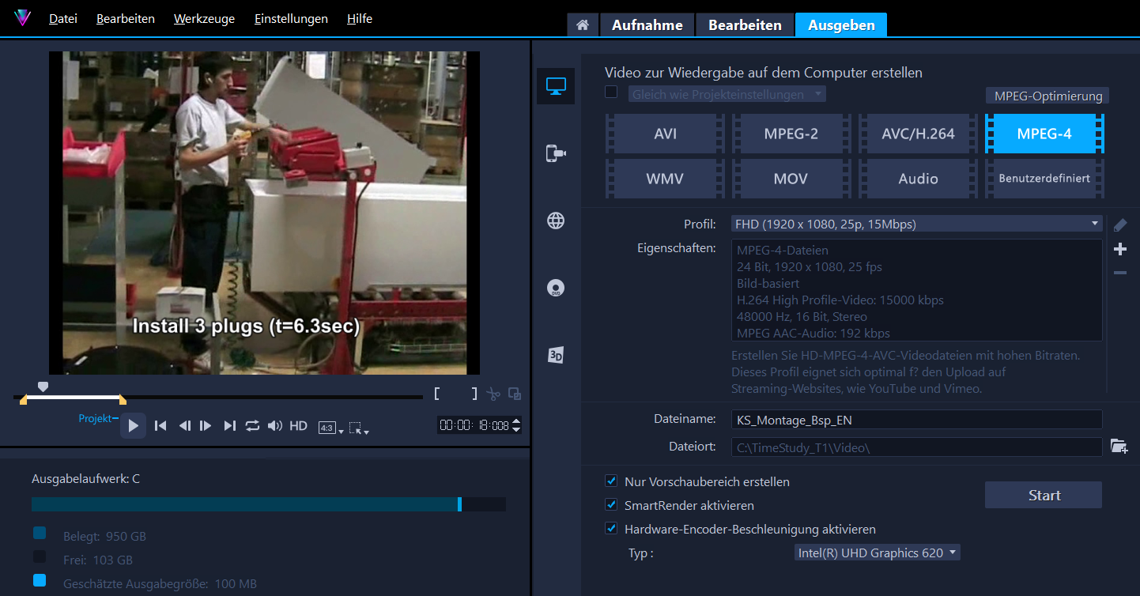The height and width of the screenshot is (596, 1140).
Task: Switch to the Bearbeiten workspace tab
Action: (x=745, y=25)
